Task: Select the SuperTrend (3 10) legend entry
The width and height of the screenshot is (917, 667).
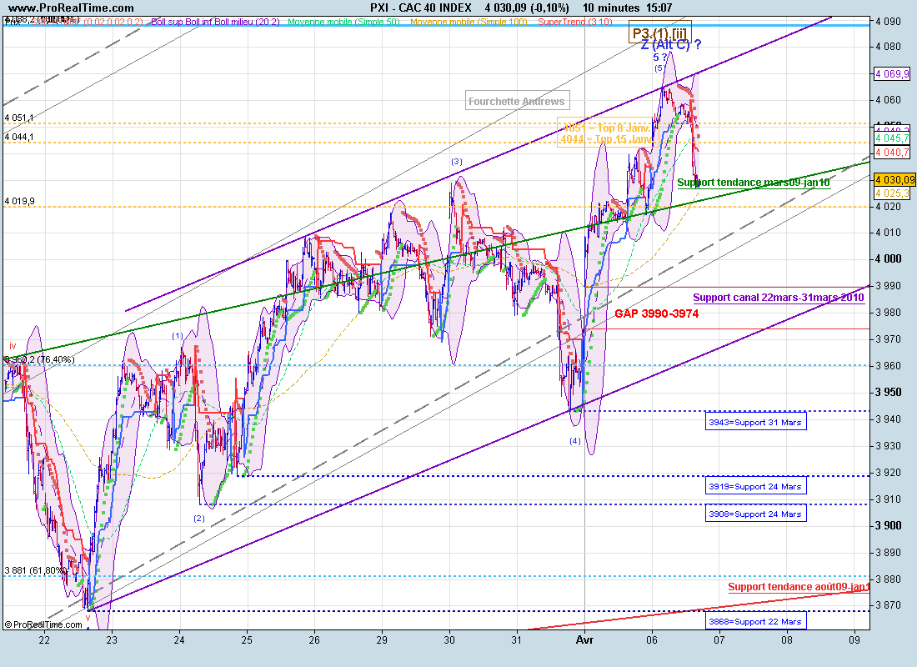Action: (x=575, y=22)
